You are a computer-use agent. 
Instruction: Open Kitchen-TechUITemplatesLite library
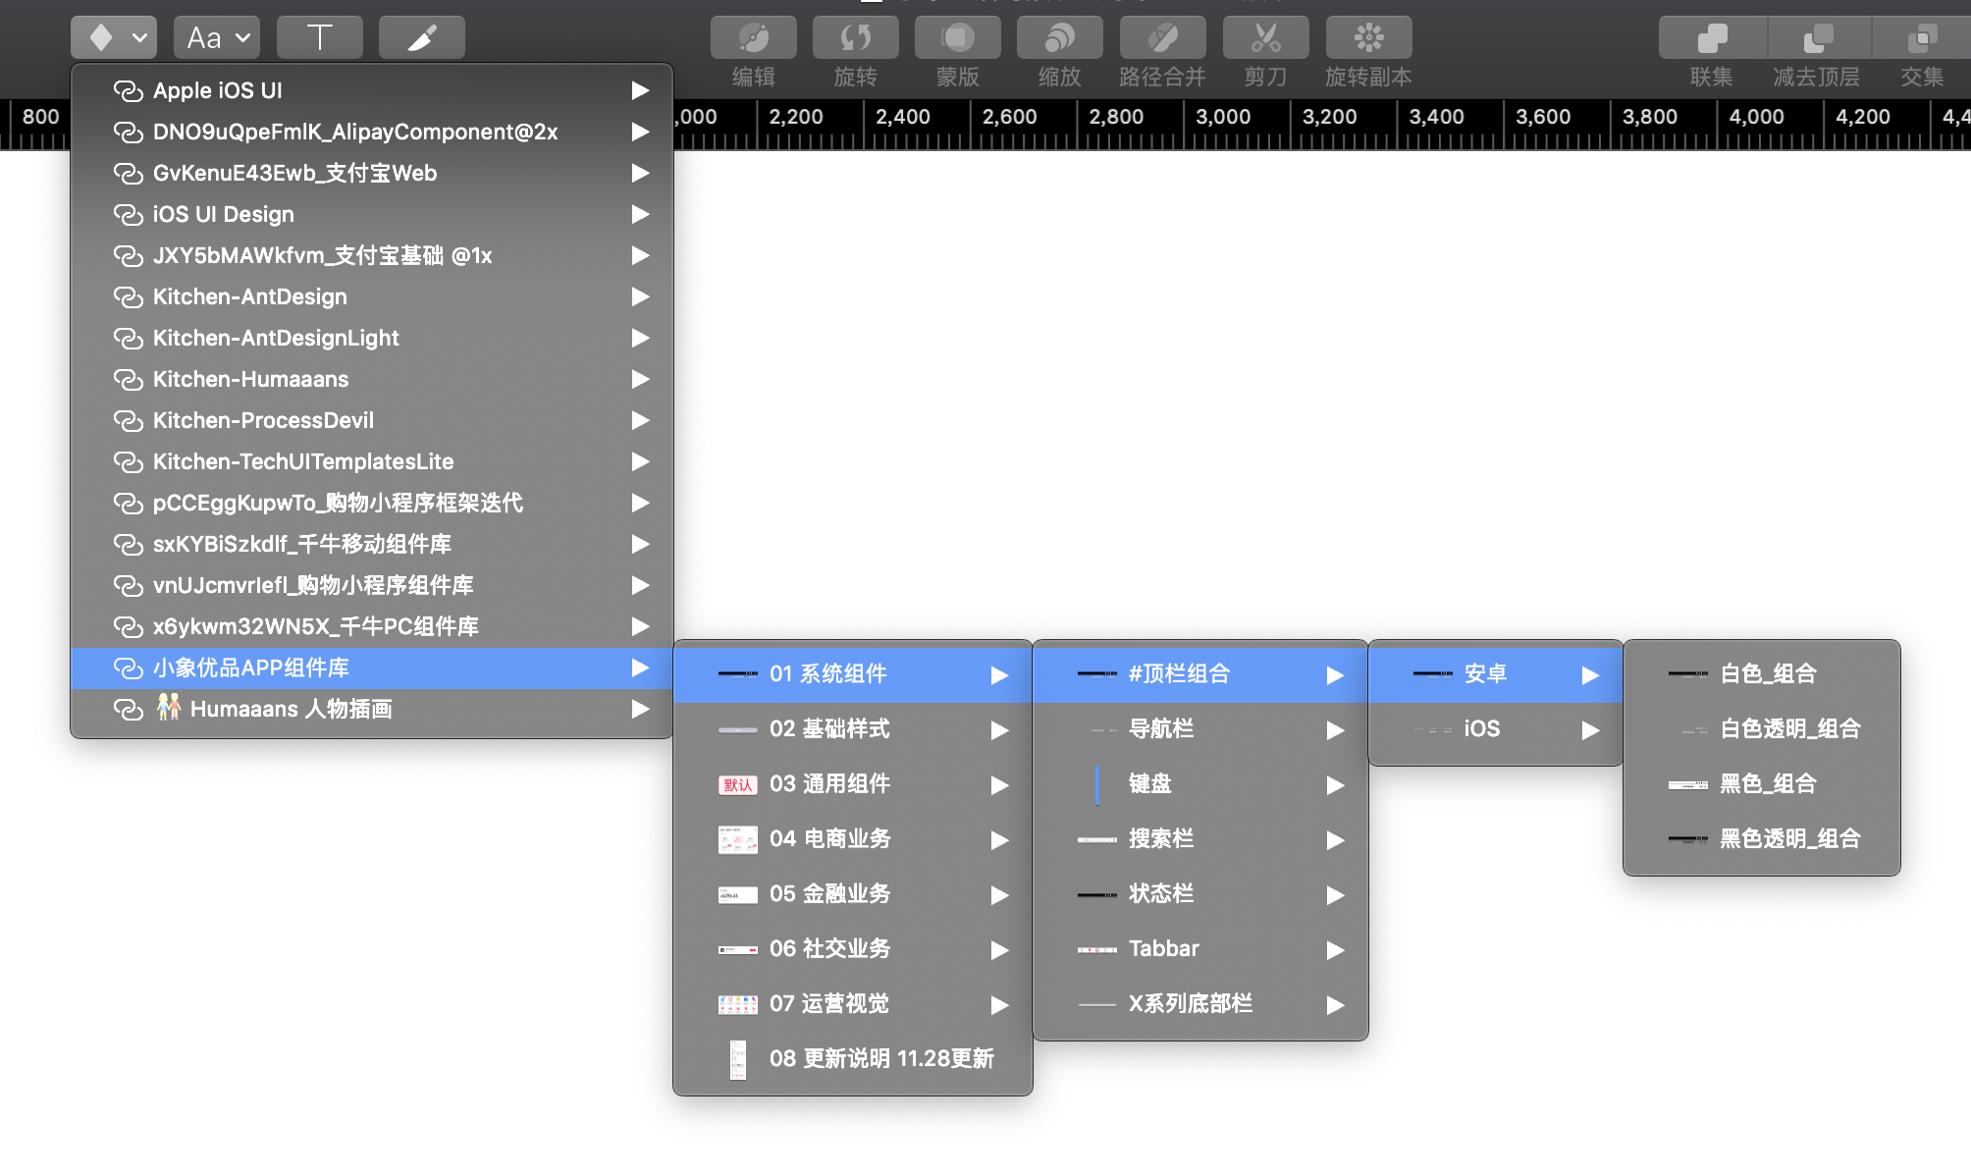(x=371, y=461)
